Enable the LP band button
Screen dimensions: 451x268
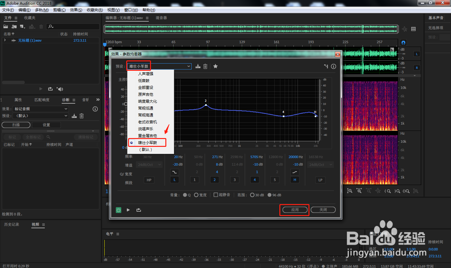click(x=320, y=180)
